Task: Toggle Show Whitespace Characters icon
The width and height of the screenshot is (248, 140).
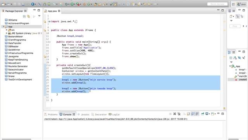Action: pos(128,4)
